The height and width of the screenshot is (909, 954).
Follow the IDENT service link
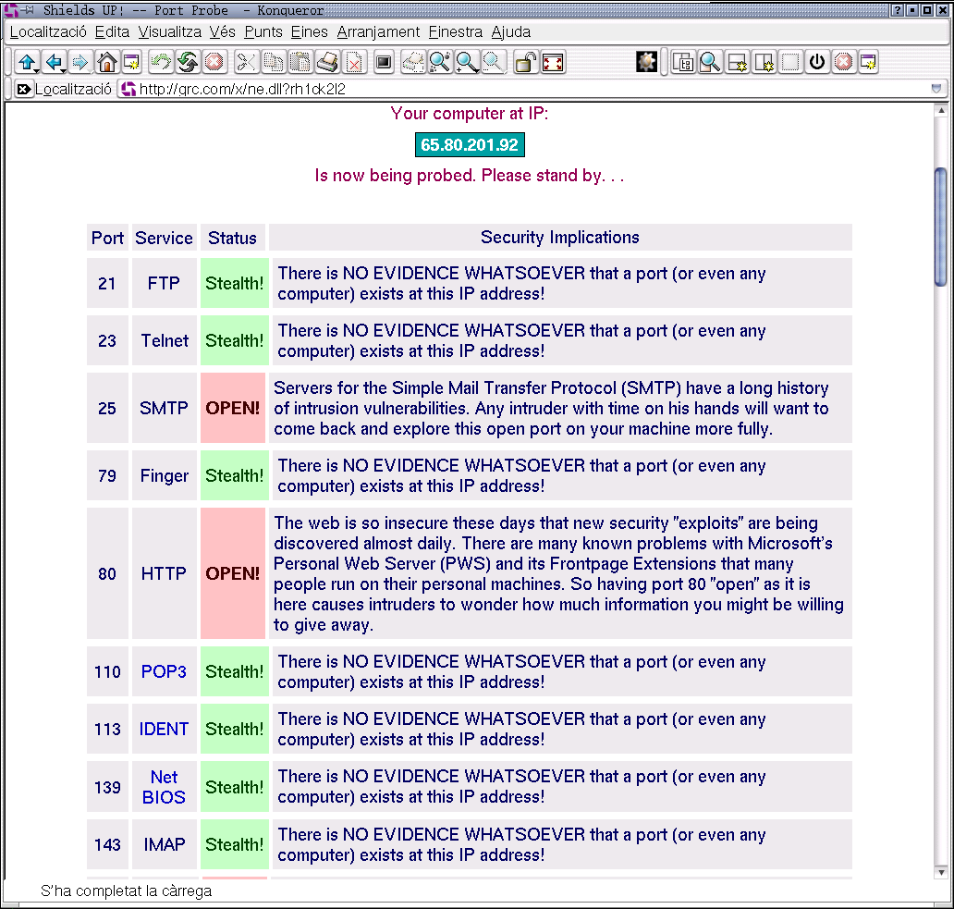[x=164, y=729]
